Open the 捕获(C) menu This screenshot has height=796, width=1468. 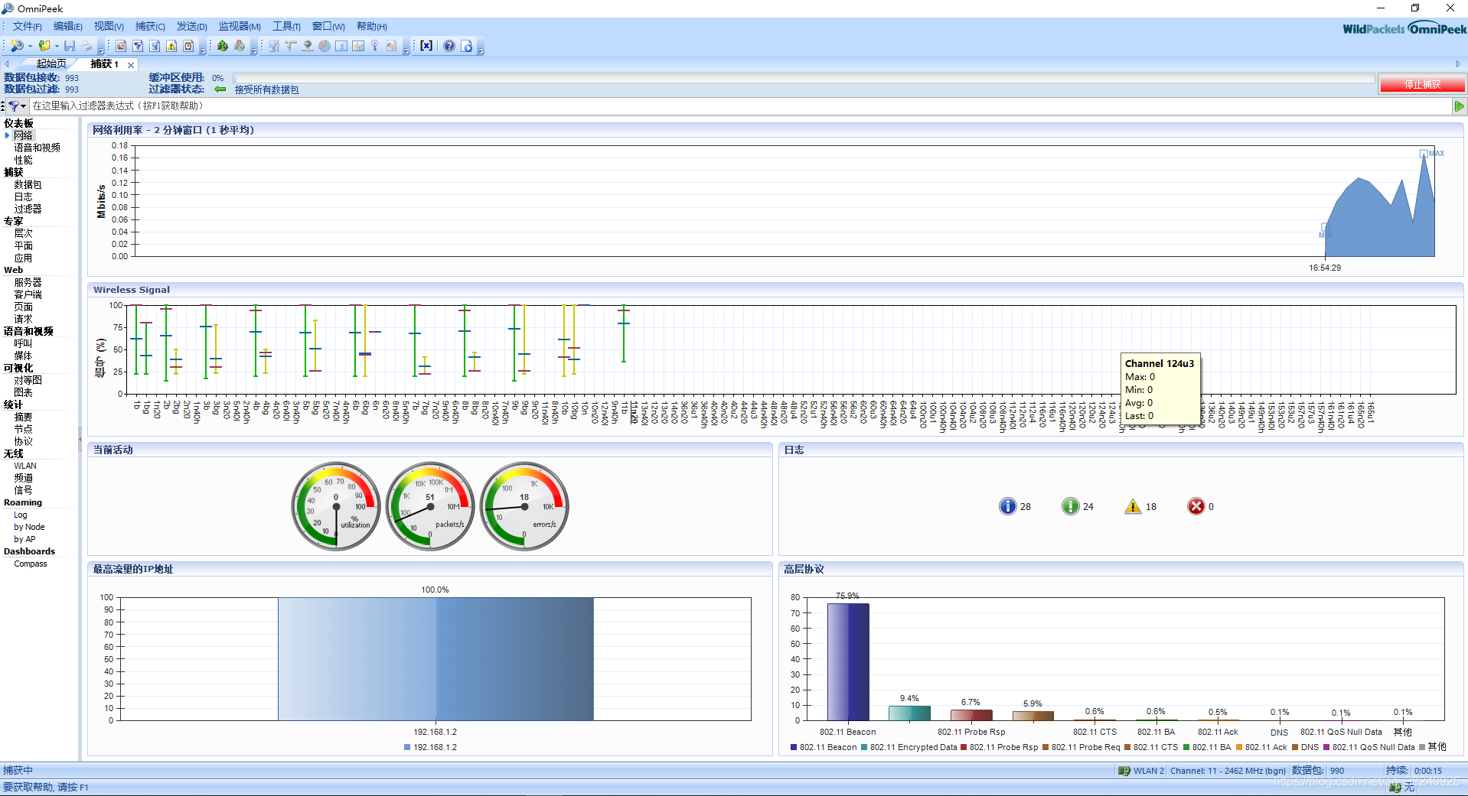150,27
